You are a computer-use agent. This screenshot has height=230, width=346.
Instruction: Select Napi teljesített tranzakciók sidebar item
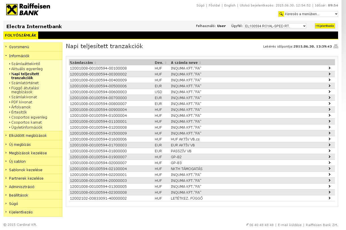point(25,76)
